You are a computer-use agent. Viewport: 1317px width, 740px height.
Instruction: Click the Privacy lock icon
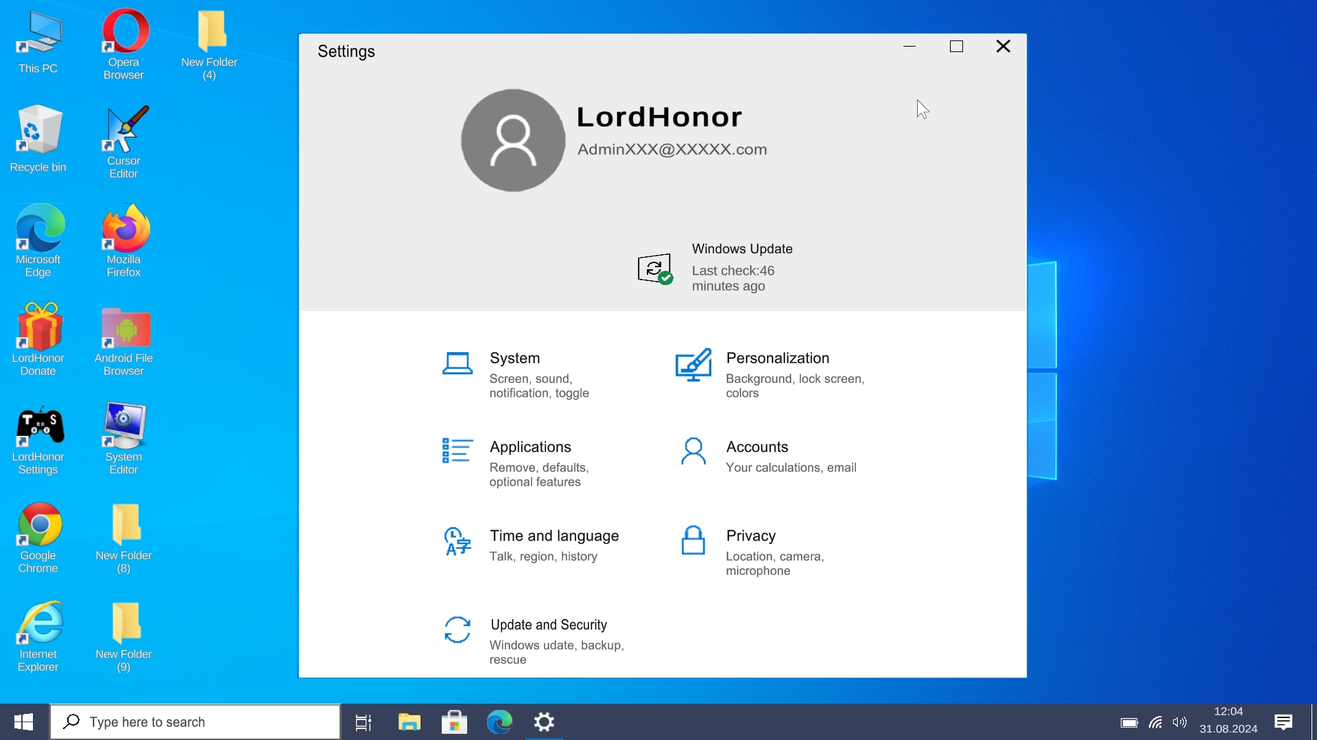pyautogui.click(x=693, y=541)
